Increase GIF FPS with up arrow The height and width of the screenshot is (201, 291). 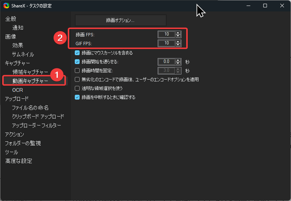(x=178, y=41)
